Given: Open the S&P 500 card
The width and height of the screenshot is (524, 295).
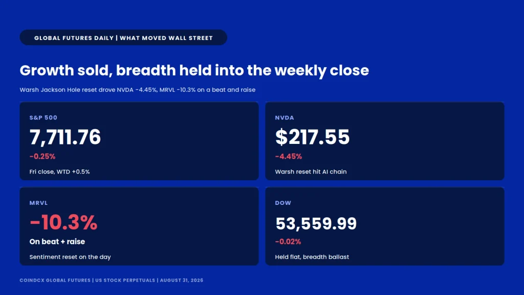Looking at the screenshot, I should pos(139,141).
